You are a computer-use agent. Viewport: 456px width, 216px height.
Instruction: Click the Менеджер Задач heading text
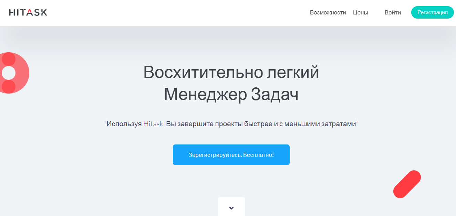coord(232,93)
